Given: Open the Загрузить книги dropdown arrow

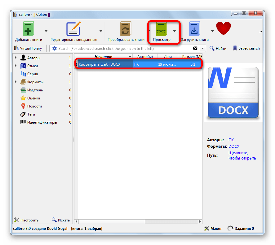Looking at the screenshot, I should pyautogui.click(x=213, y=31).
